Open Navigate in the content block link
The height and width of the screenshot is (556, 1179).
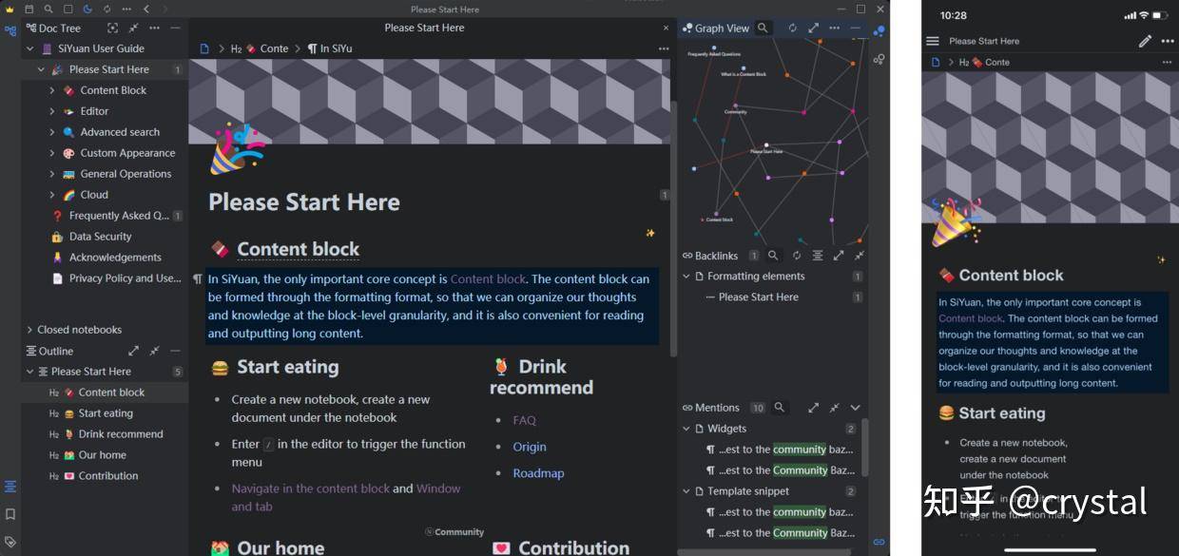[311, 489]
